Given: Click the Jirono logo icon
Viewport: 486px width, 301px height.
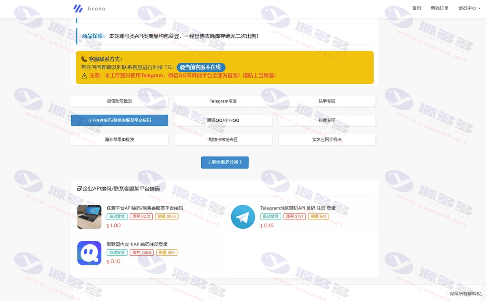Looking at the screenshot, I should [x=78, y=8].
